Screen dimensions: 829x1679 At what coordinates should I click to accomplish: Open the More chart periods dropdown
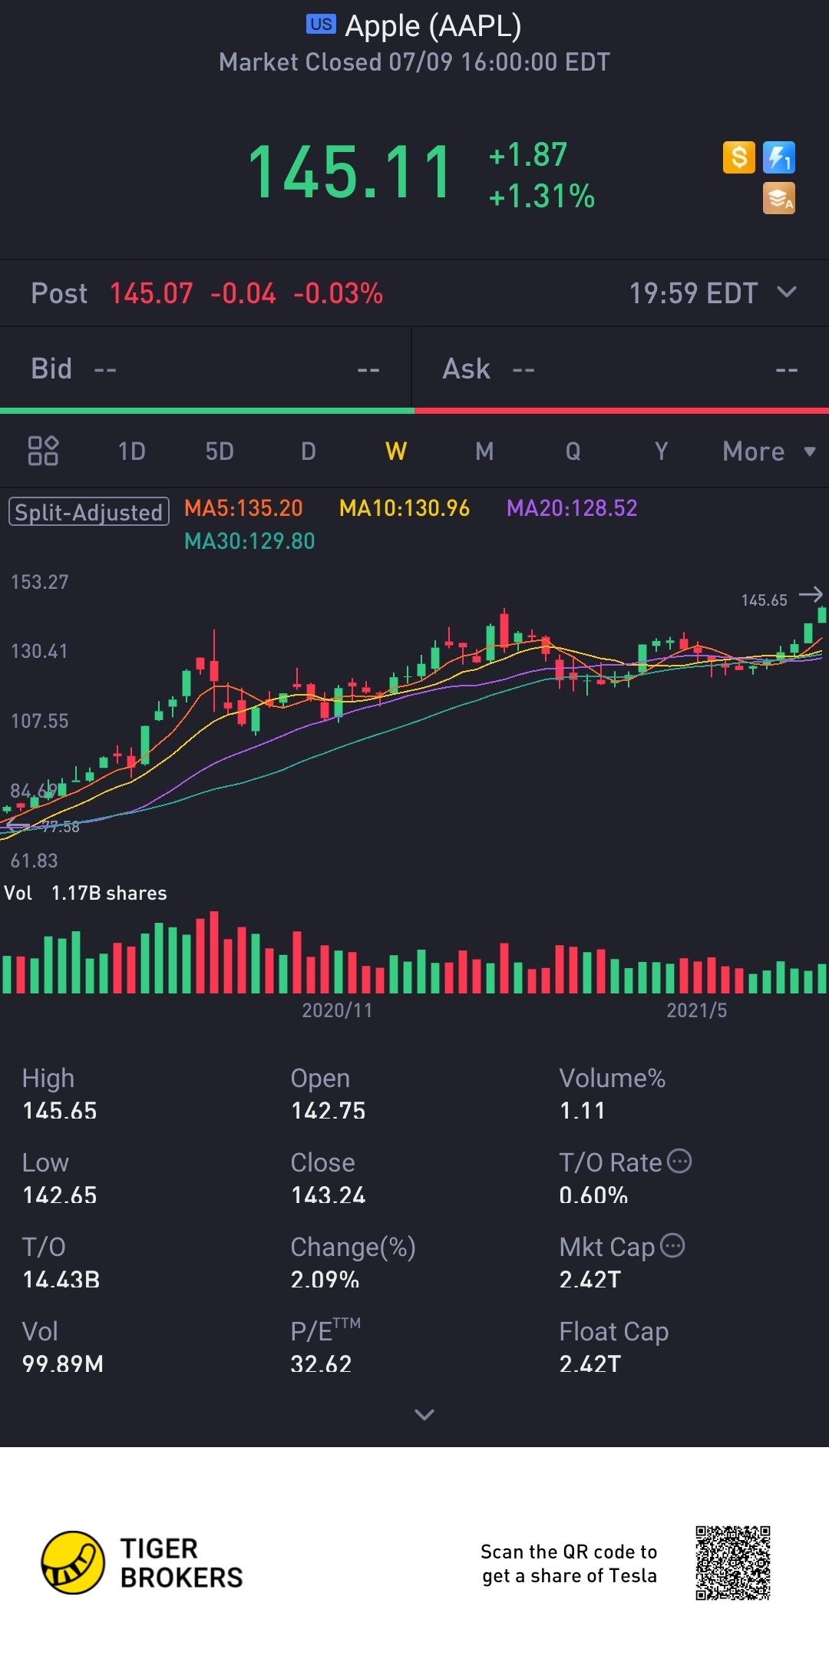pyautogui.click(x=769, y=451)
